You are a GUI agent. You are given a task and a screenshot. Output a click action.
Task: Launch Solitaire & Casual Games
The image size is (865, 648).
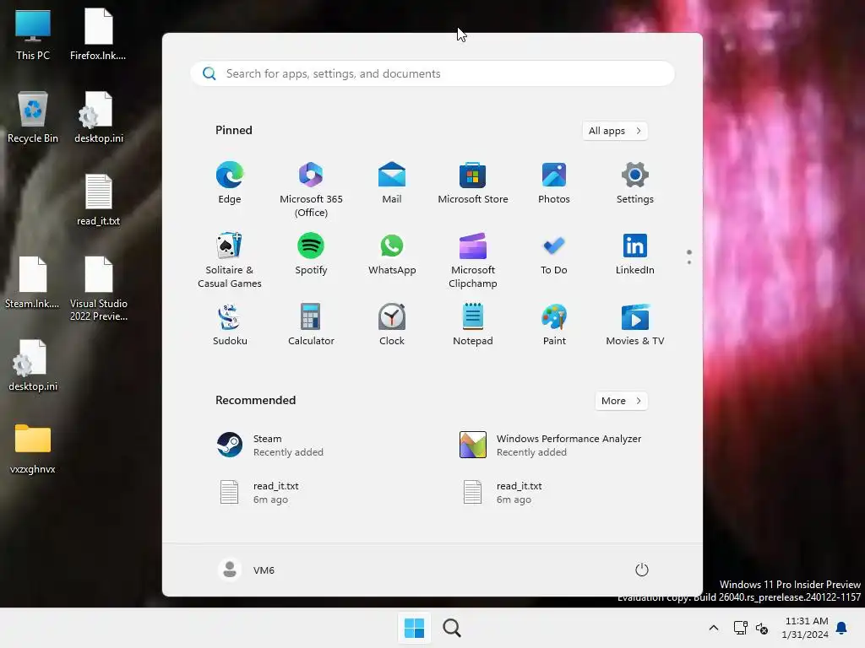[x=230, y=260]
